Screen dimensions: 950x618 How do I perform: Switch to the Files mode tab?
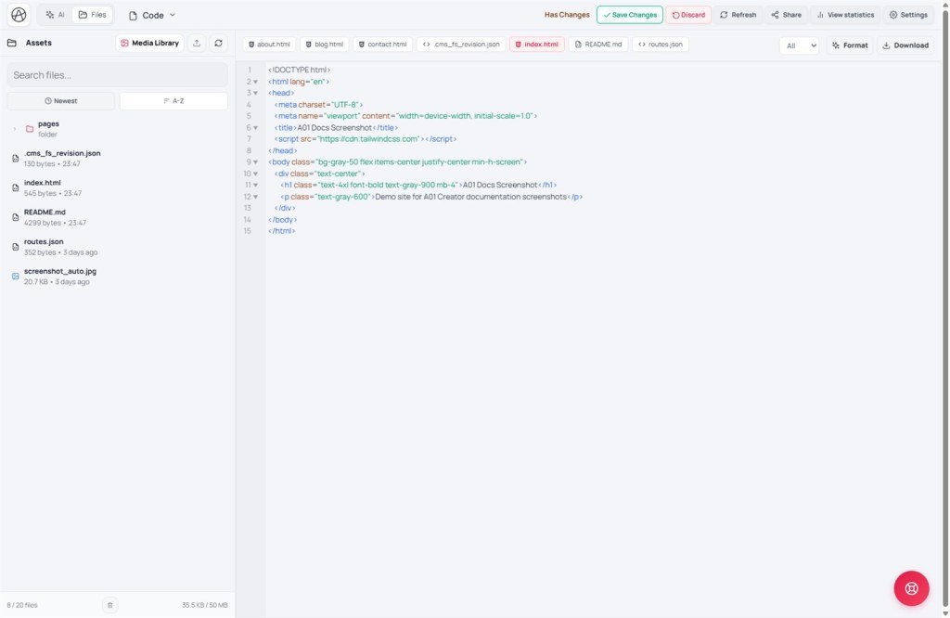coord(92,15)
